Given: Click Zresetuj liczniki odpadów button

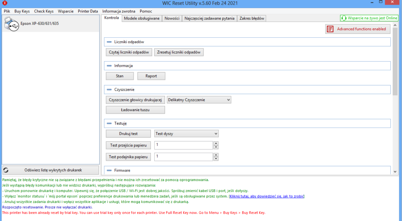Looking at the screenshot, I should tap(179, 52).
